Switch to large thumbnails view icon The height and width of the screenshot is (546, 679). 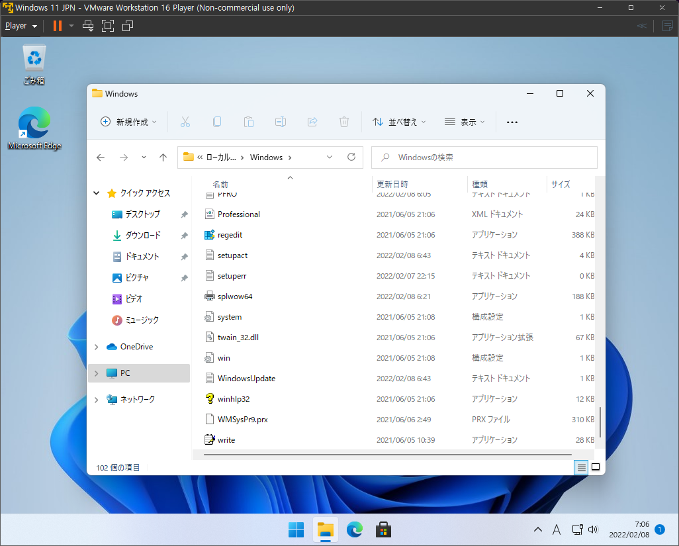[x=596, y=468]
